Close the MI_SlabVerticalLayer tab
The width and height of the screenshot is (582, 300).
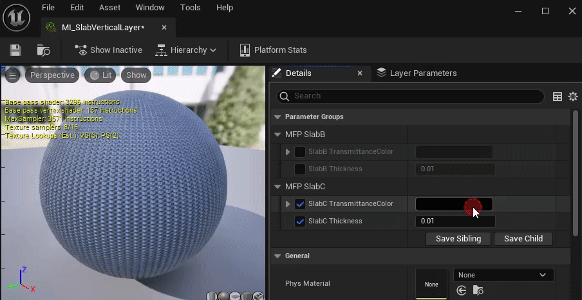tap(164, 28)
